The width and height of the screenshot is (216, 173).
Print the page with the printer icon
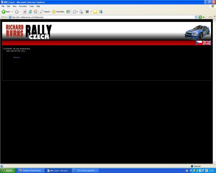(81, 12)
